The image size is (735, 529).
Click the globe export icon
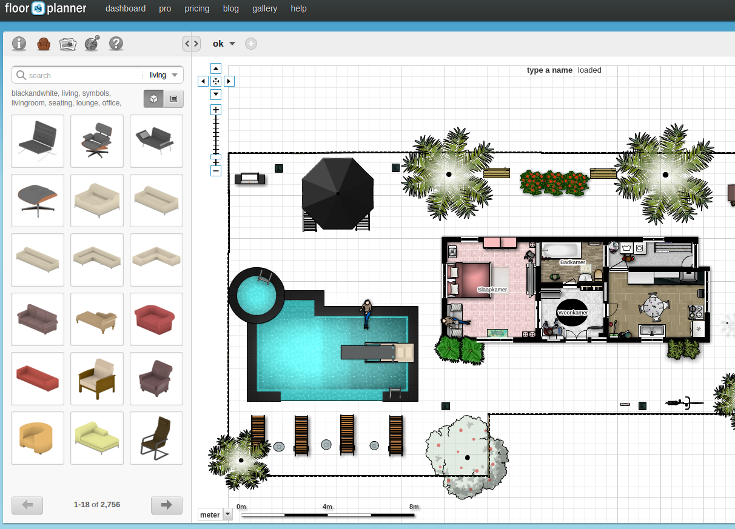(92, 43)
